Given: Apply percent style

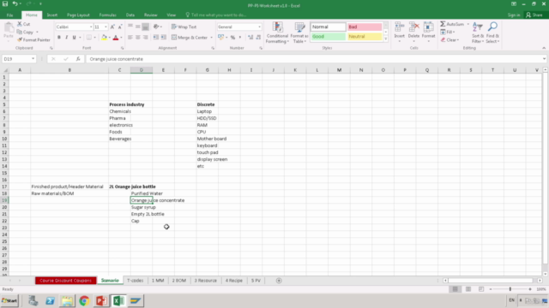Looking at the screenshot, I should tap(232, 38).
